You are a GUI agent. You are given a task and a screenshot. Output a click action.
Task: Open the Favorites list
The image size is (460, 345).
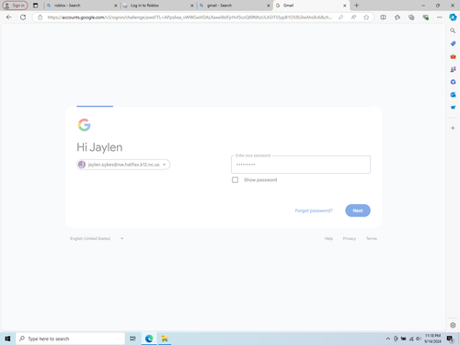pyautogui.click(x=397, y=17)
